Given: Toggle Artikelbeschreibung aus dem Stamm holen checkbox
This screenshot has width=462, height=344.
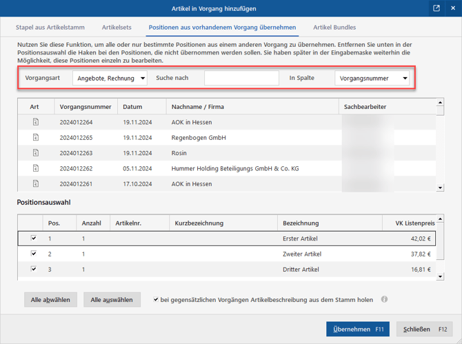Looking at the screenshot, I should point(156,299).
